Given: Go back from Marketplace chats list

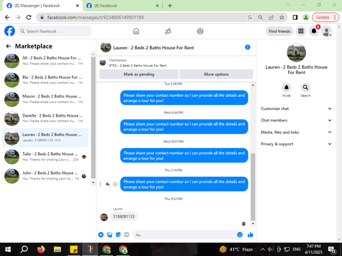Looking at the screenshot, I should 8,46.
